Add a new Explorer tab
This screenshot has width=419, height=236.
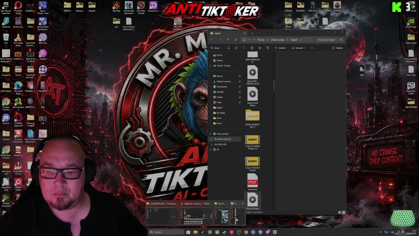click(x=252, y=33)
